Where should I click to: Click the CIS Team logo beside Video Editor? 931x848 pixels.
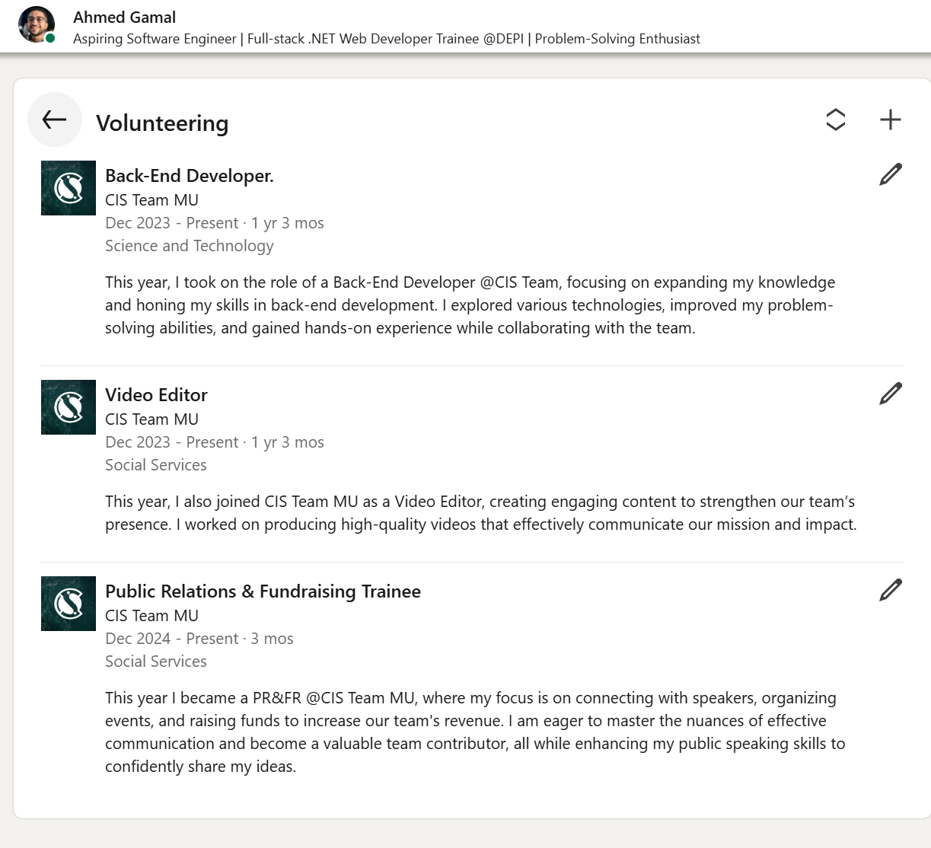tap(69, 407)
